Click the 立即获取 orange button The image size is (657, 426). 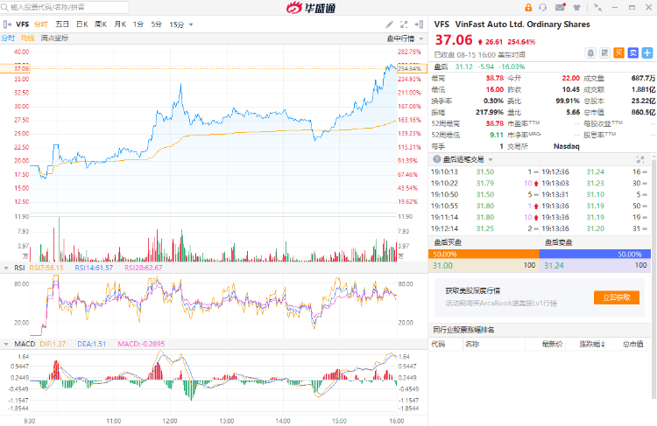[617, 297]
